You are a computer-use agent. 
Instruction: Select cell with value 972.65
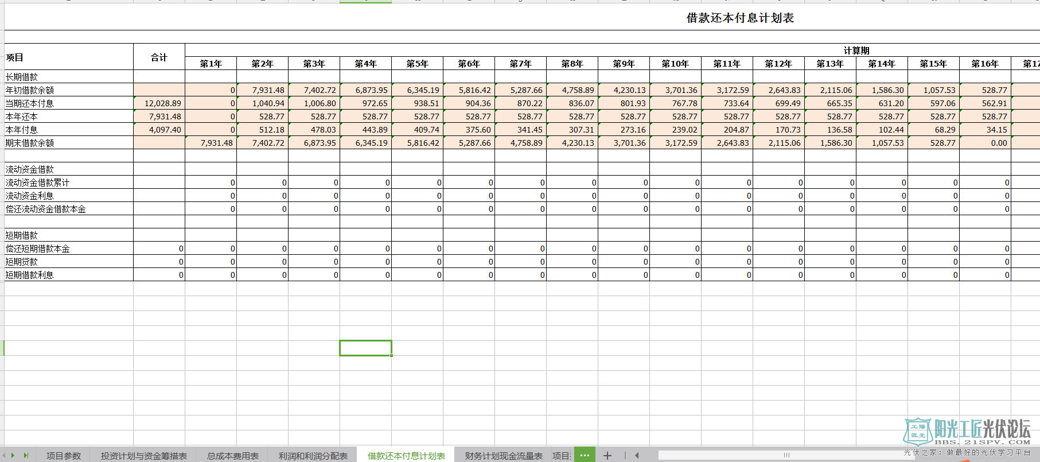click(x=365, y=103)
